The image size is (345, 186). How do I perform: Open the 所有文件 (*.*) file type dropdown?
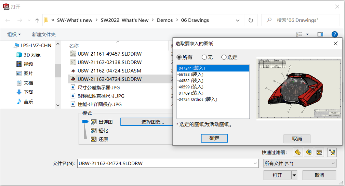[299, 163]
